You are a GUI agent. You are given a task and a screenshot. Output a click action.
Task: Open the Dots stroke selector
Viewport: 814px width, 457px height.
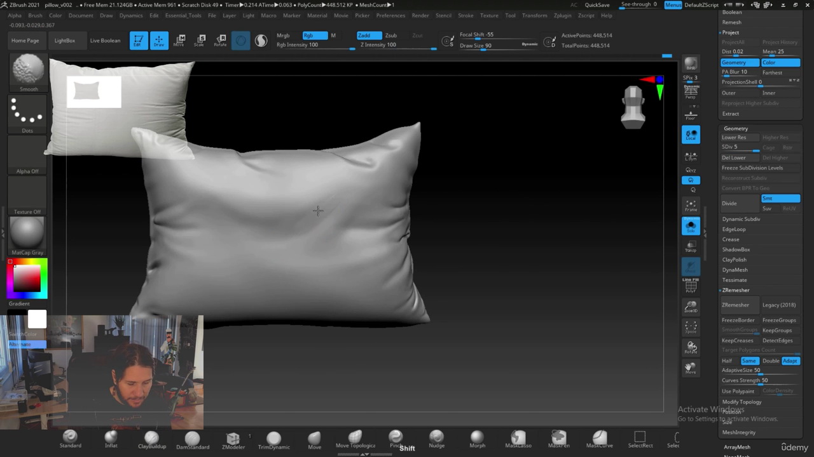pos(27,115)
